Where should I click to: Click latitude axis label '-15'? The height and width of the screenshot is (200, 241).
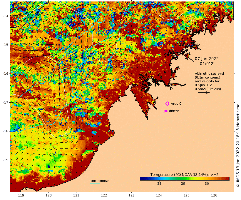[x=6, y=45]
